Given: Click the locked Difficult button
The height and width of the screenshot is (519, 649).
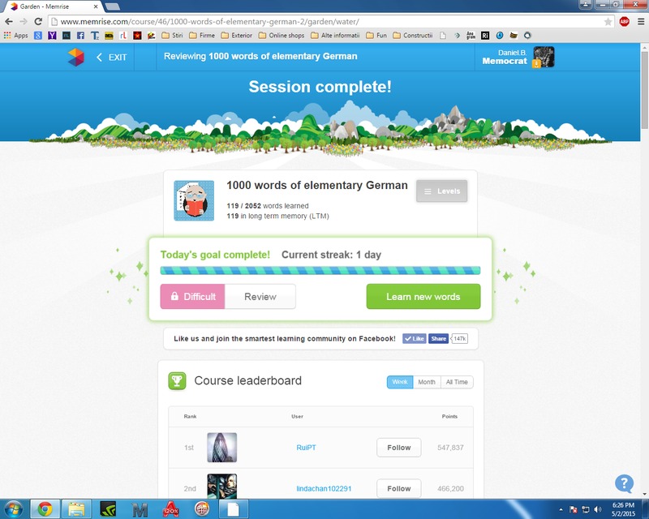Looking at the screenshot, I should pyautogui.click(x=192, y=296).
